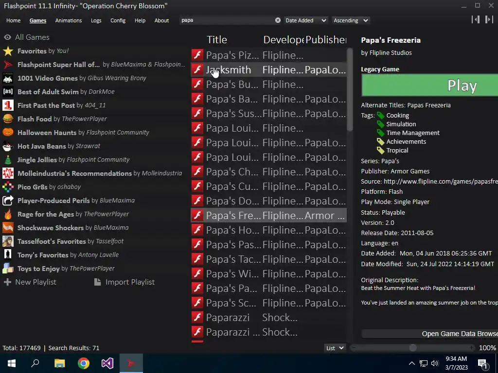Open the Favorites playlist star icon

click(x=8, y=51)
